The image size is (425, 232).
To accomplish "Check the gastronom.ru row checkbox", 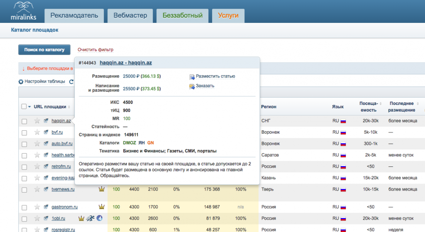I will tap(24, 208).
